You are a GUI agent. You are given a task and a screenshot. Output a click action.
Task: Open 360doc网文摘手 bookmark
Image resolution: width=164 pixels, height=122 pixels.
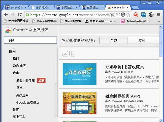[x=44, y=21]
